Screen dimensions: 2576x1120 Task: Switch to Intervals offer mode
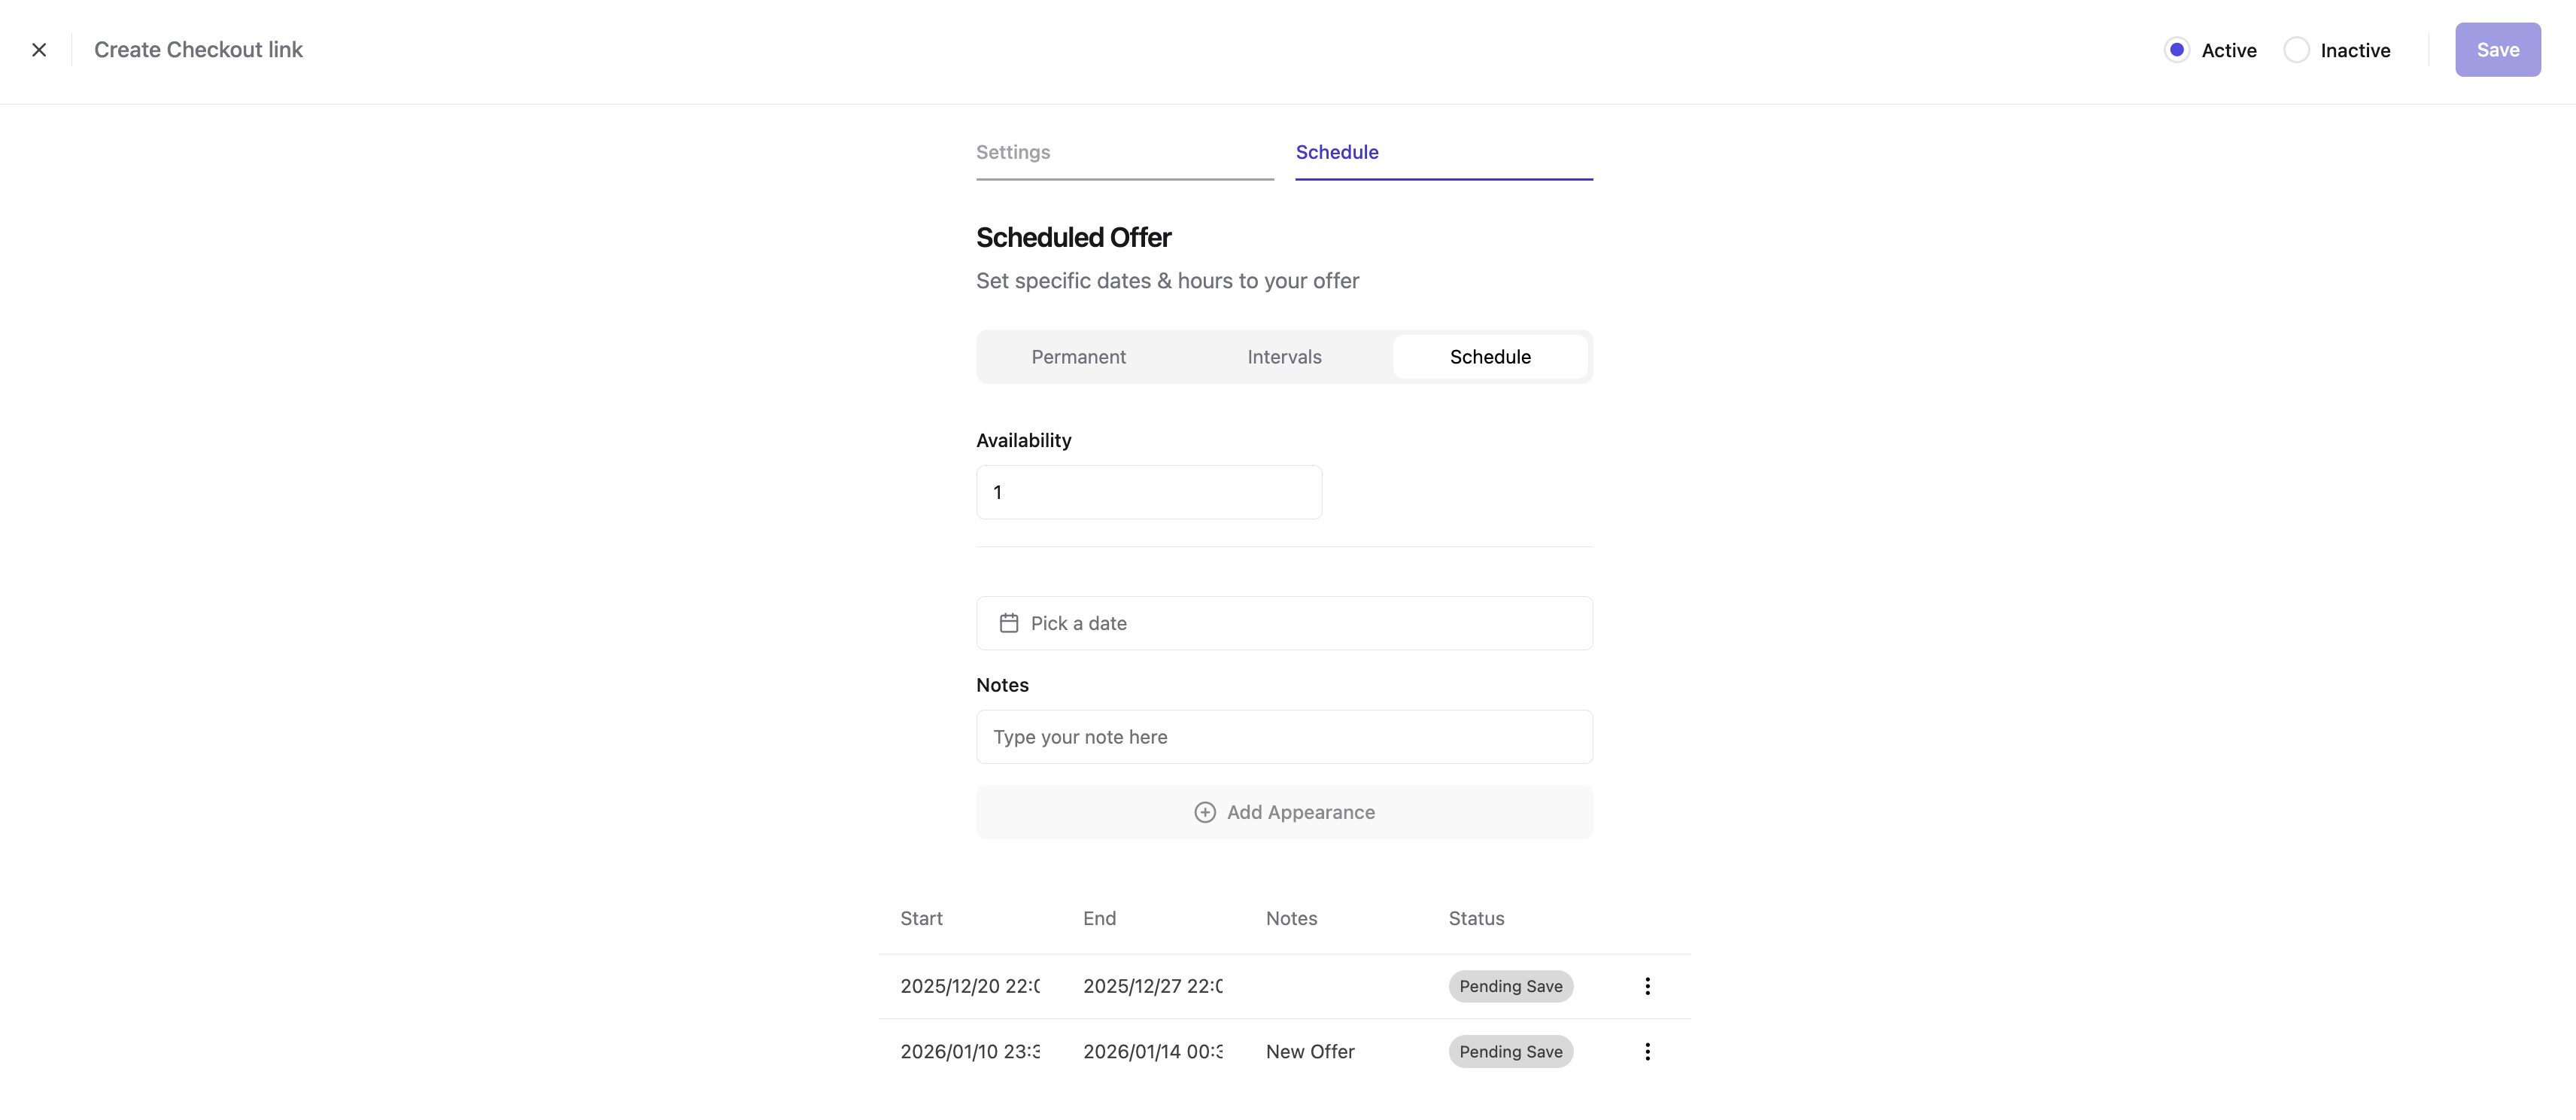pyautogui.click(x=1284, y=358)
